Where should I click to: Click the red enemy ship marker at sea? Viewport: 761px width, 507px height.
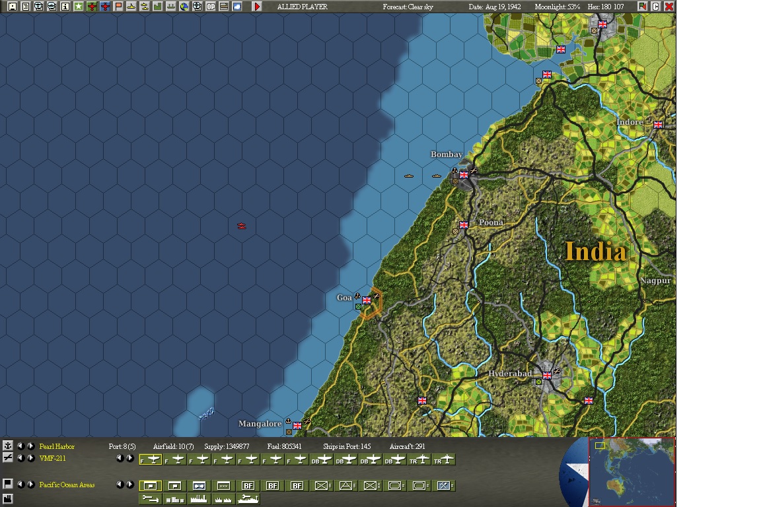coord(241,226)
